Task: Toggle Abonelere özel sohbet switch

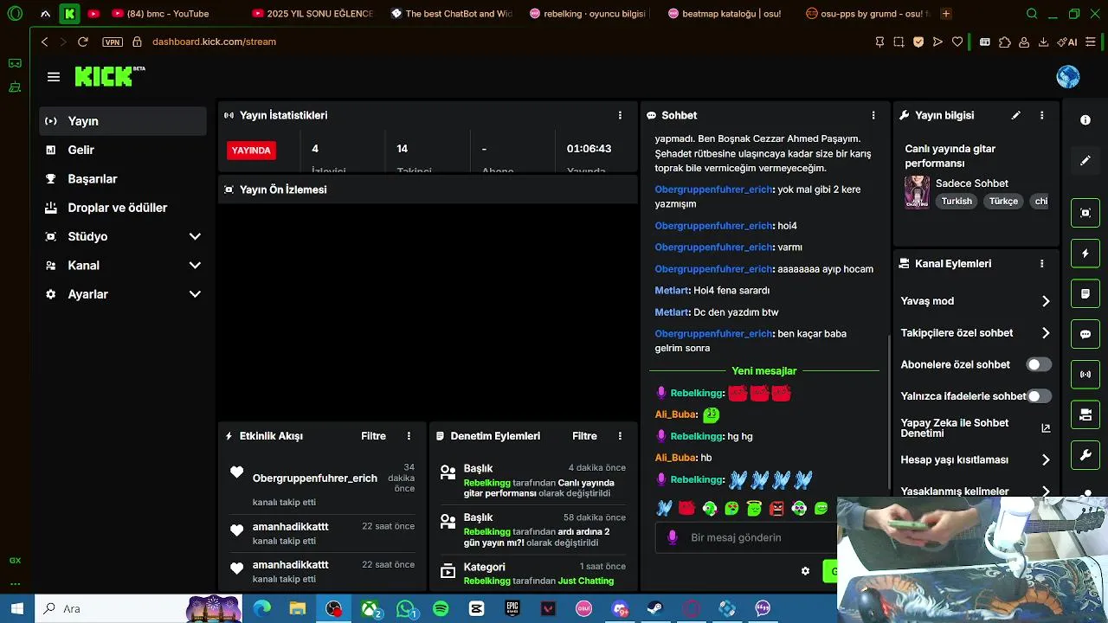Action: tap(1039, 364)
